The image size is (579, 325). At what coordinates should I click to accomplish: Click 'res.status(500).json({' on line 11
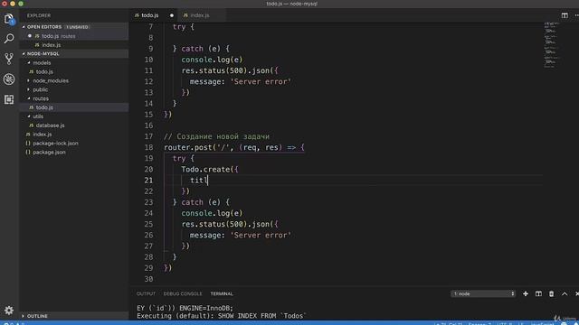[x=230, y=70]
